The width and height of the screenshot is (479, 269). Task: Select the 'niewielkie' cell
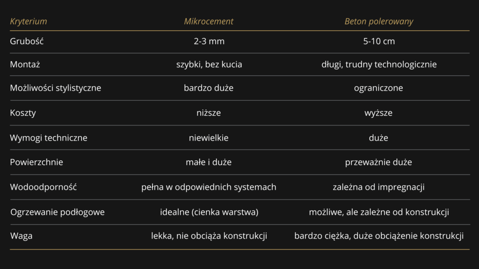tap(209, 138)
